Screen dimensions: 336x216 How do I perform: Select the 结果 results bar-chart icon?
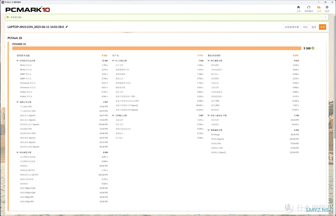pyautogui.click(x=319, y=7)
